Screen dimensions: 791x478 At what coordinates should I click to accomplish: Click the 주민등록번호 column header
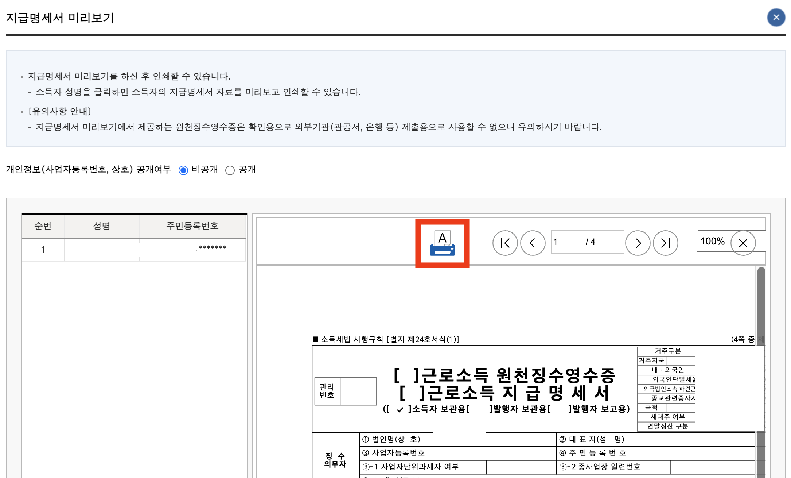click(192, 225)
